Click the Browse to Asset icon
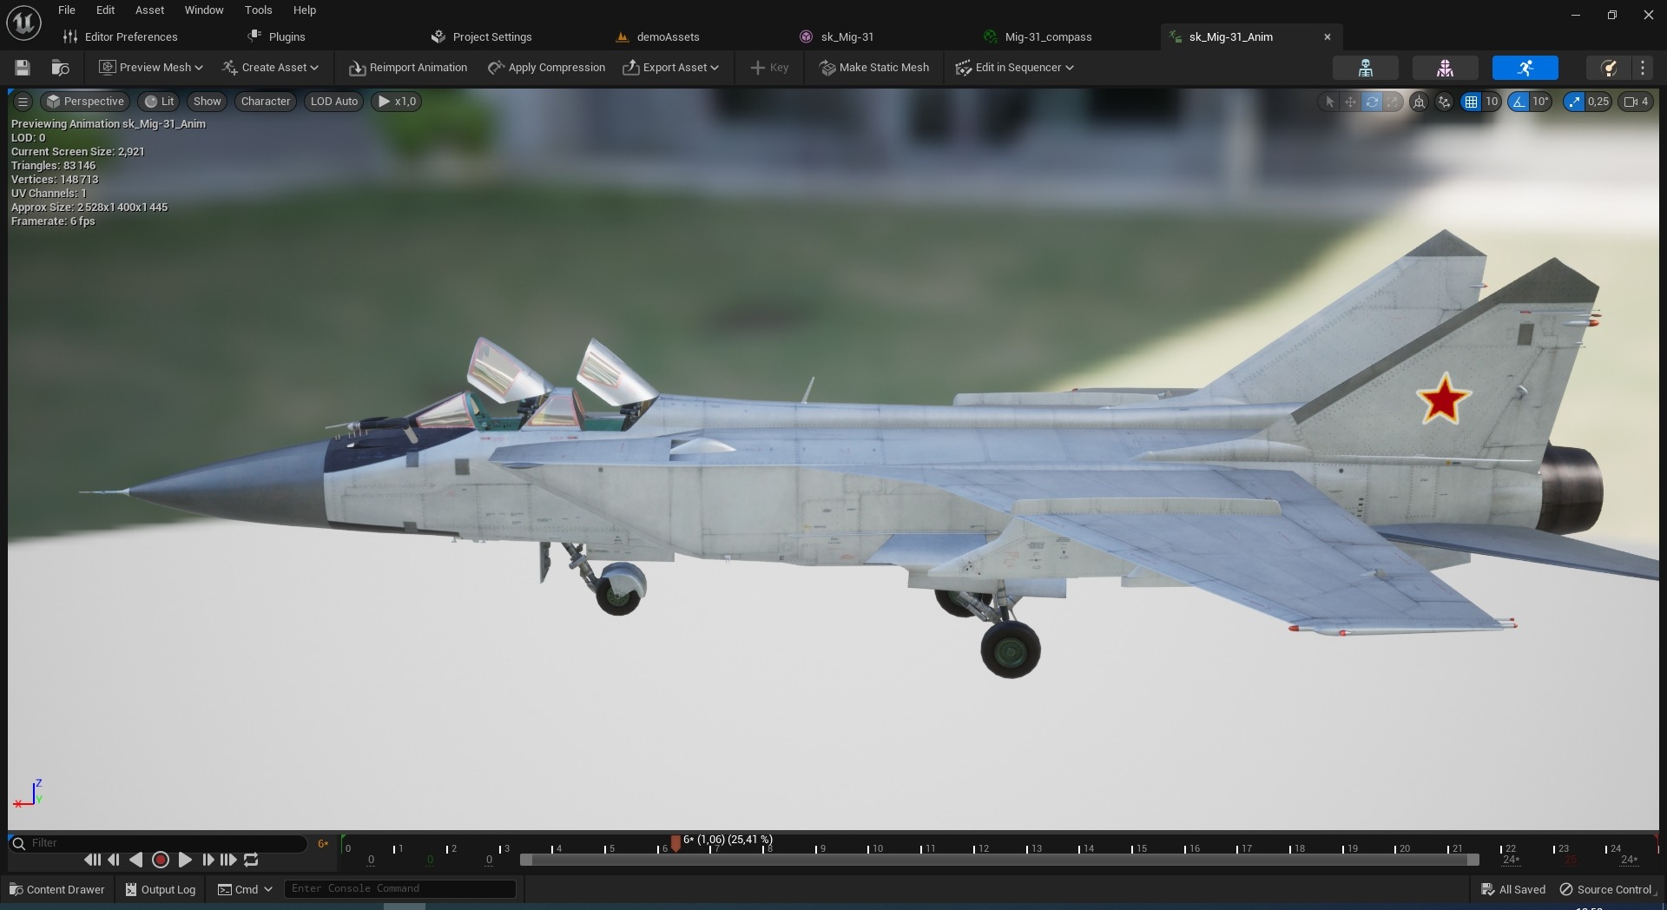The width and height of the screenshot is (1667, 910). (x=60, y=68)
